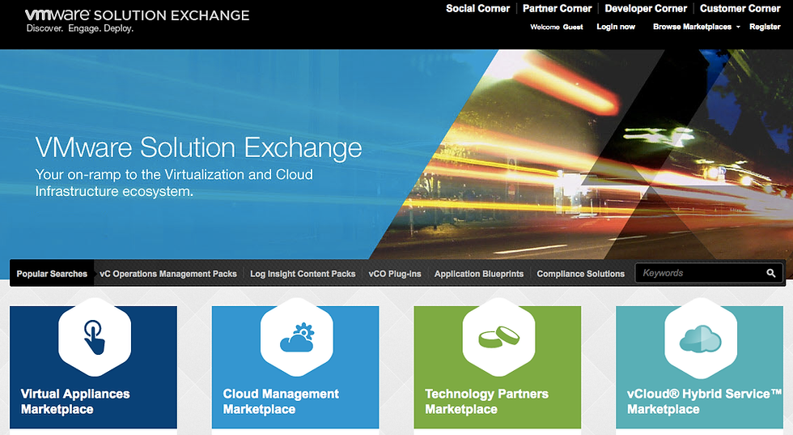This screenshot has height=435, width=793.
Task: Open the Social Corner menu
Action: (478, 9)
